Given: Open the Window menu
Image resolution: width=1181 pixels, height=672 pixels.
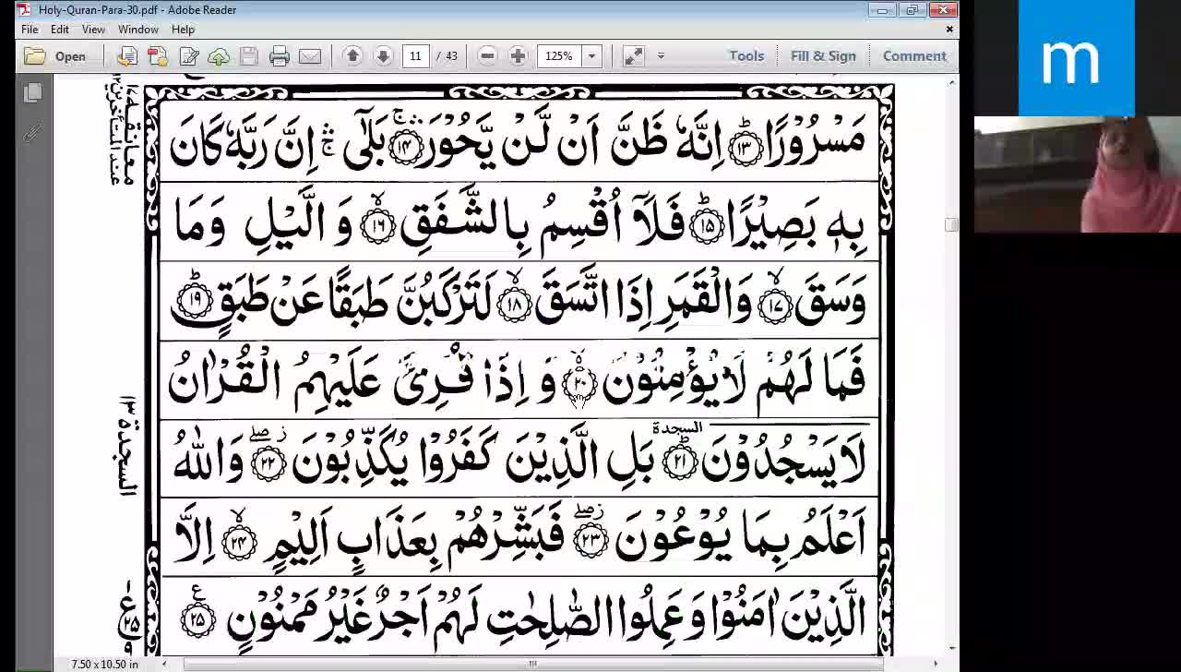Looking at the screenshot, I should 138,30.
